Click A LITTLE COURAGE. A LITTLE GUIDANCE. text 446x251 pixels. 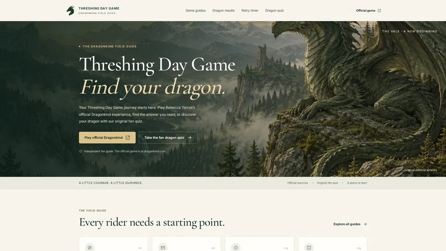tap(111, 183)
